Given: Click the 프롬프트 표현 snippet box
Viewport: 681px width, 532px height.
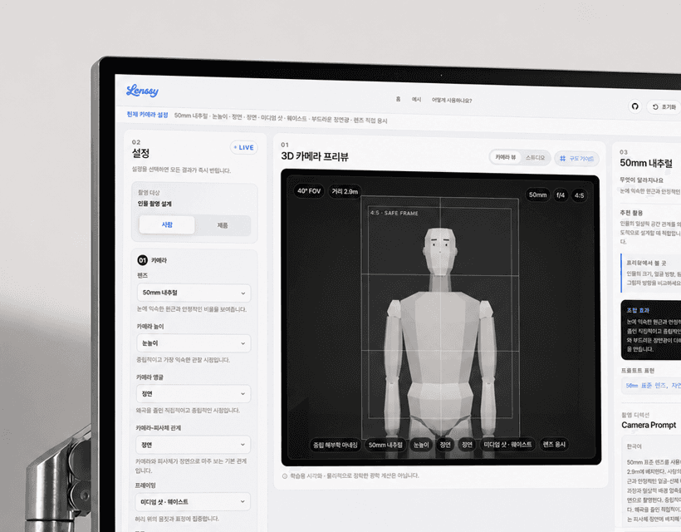Looking at the screenshot, I should (x=651, y=386).
